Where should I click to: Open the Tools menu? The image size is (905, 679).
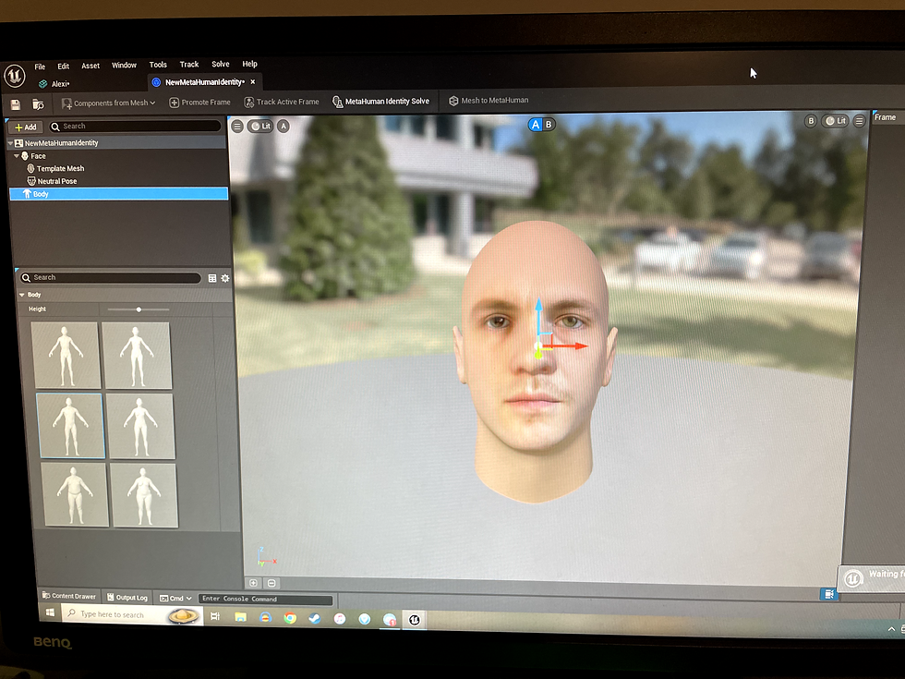point(158,65)
